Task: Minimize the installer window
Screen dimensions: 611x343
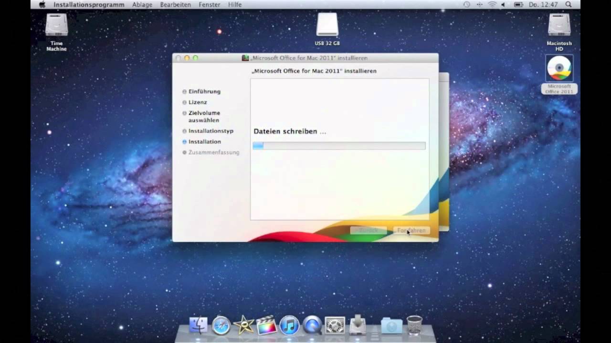Action: coord(187,58)
